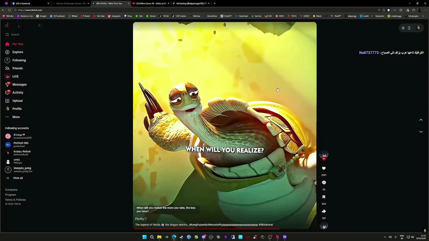Open the Messages icon with 97 badge

pos(7,84)
